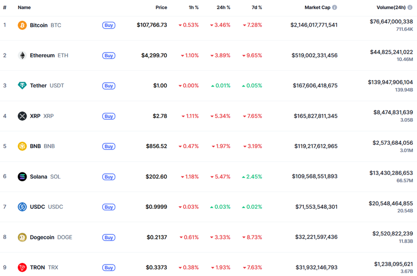
Task: Click the XRP logo icon
Action: (x=22, y=116)
